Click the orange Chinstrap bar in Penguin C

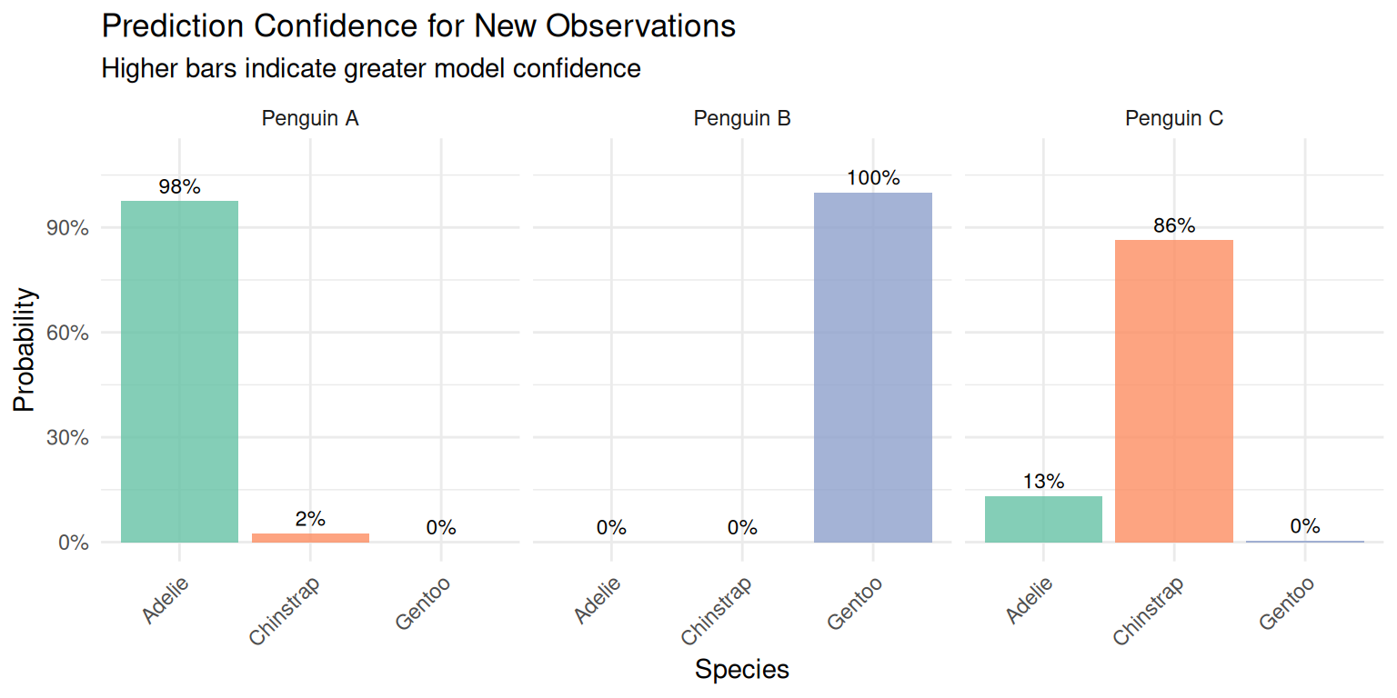click(x=1173, y=391)
